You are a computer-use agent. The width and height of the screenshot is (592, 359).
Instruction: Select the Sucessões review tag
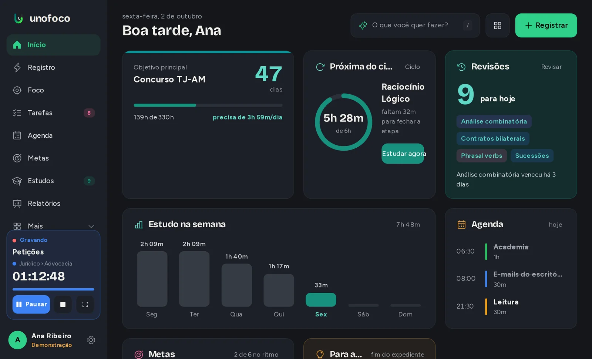[x=532, y=156]
